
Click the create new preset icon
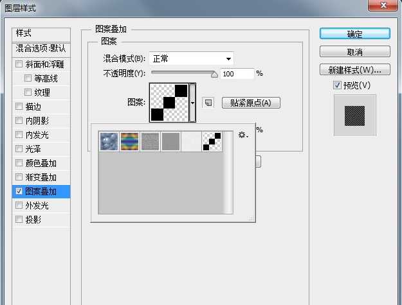(207, 103)
